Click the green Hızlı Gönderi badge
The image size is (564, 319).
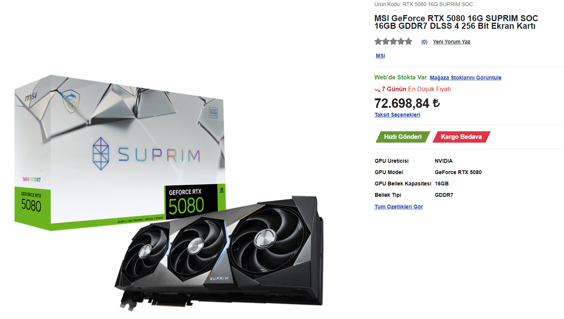(x=403, y=137)
